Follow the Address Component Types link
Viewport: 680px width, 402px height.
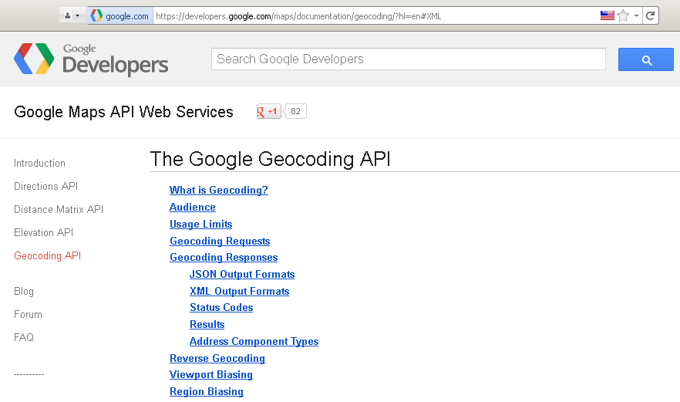(x=254, y=341)
